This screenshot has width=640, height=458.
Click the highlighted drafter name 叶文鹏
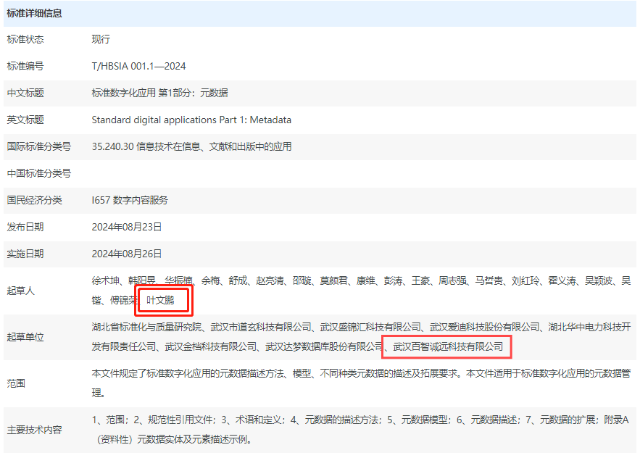[161, 299]
